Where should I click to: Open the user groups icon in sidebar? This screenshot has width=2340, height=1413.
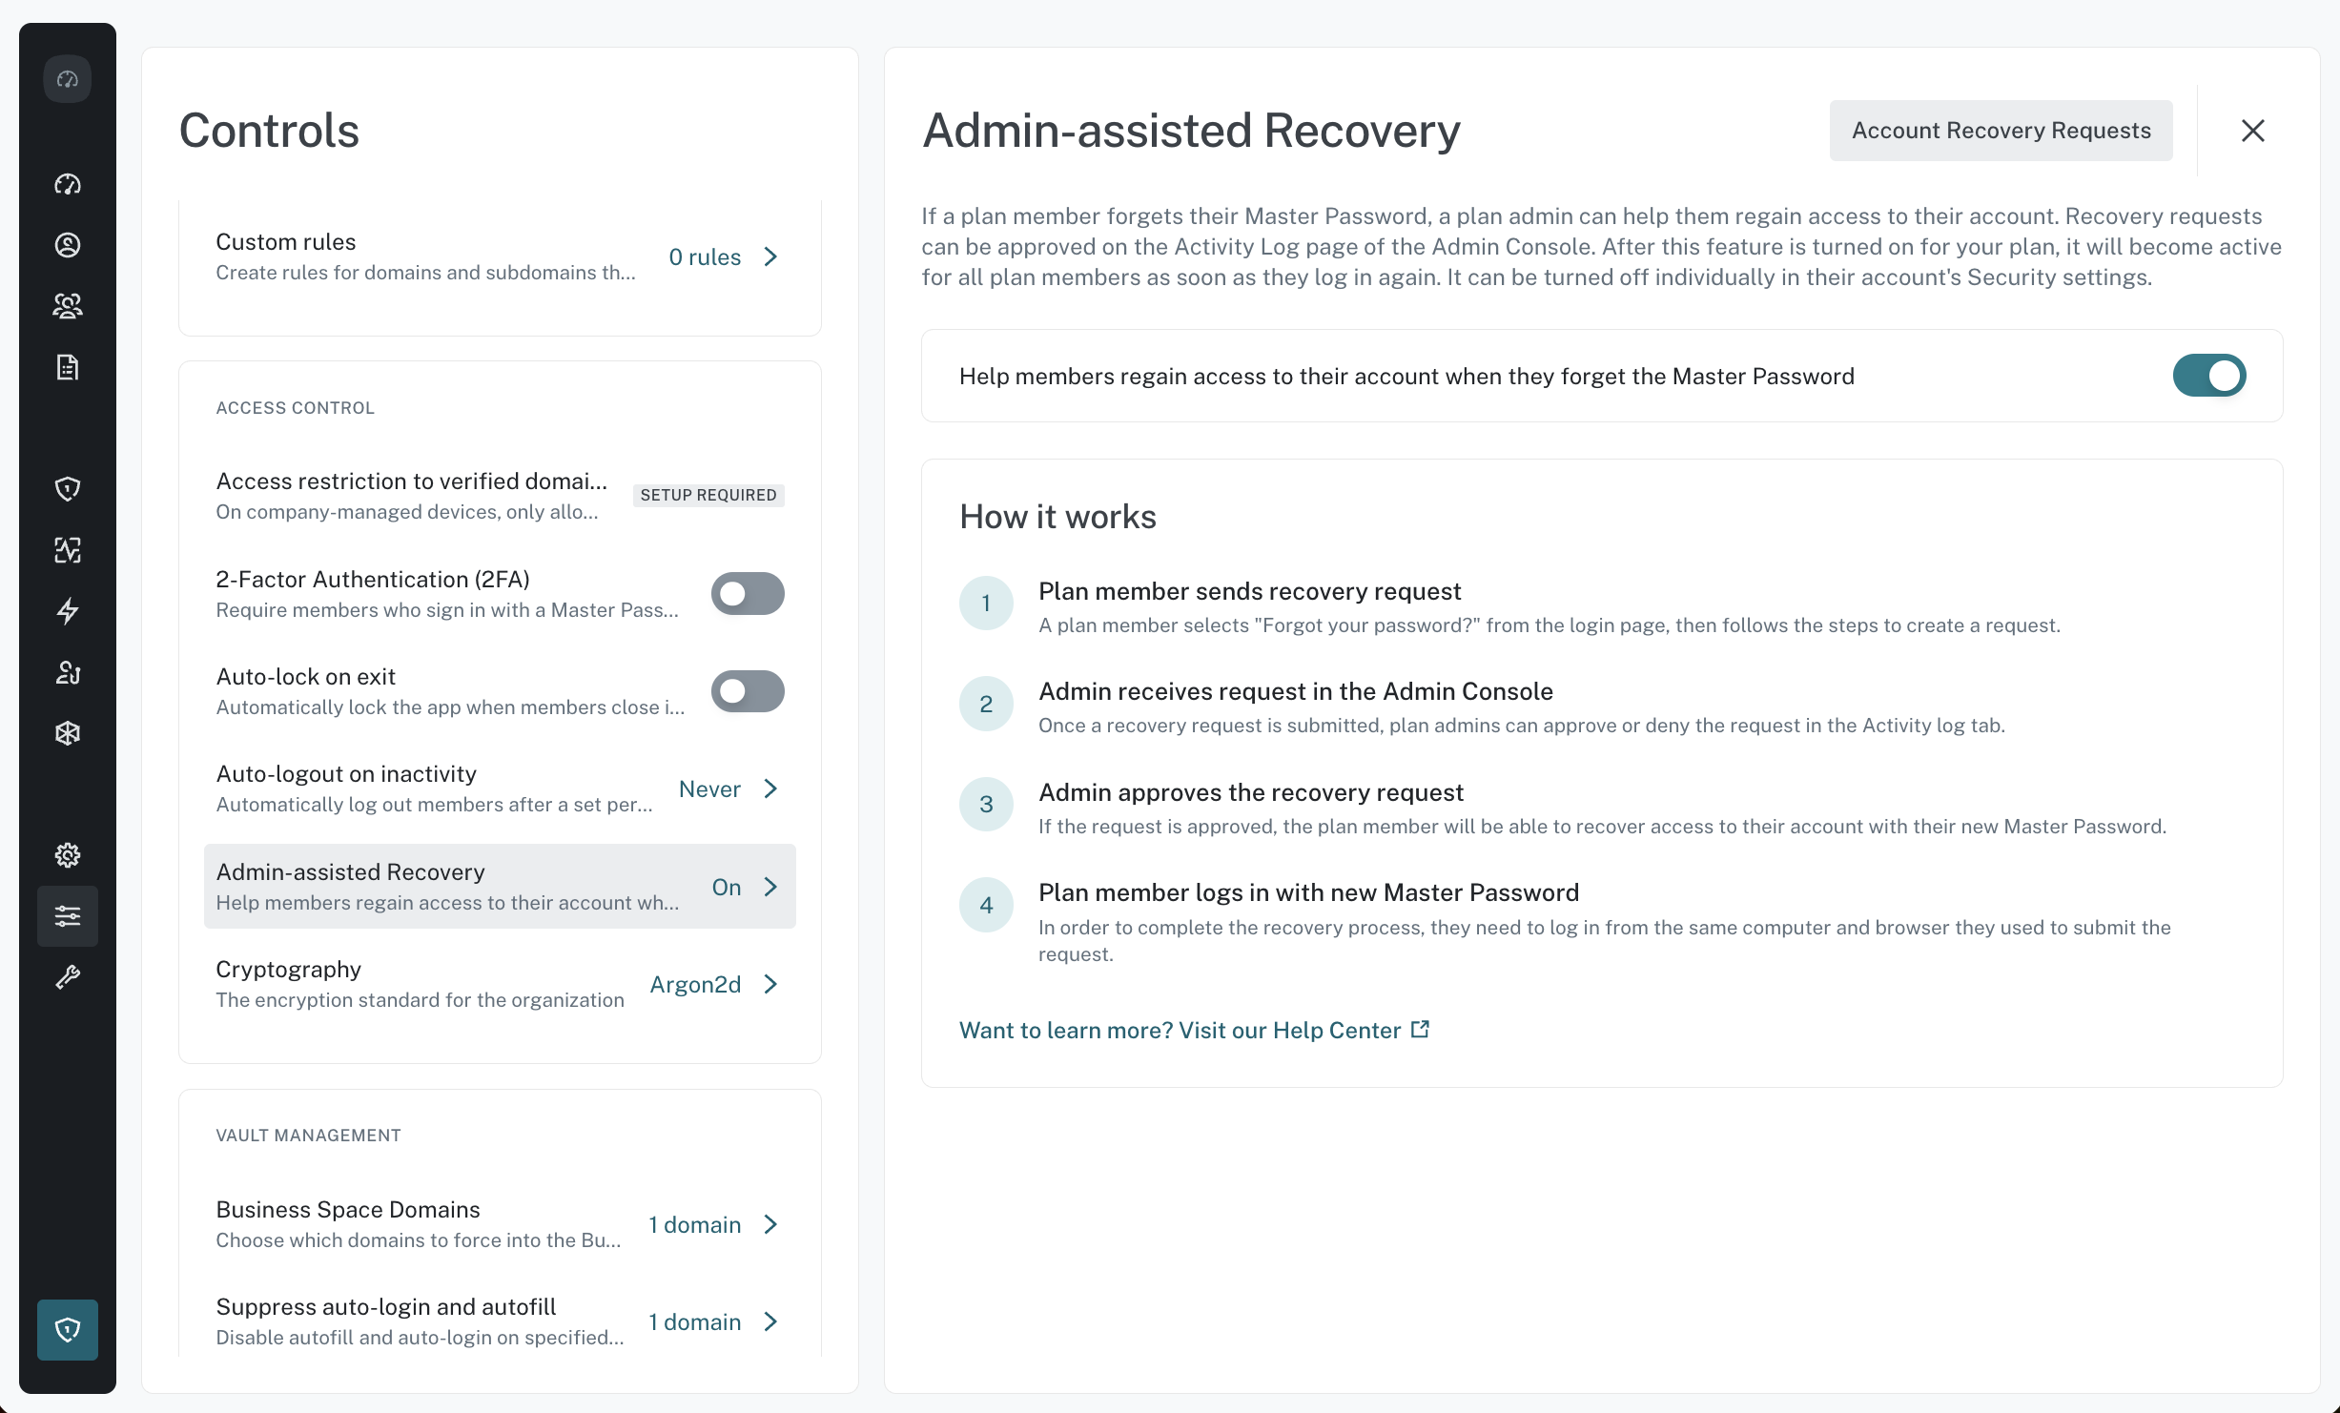click(x=67, y=306)
